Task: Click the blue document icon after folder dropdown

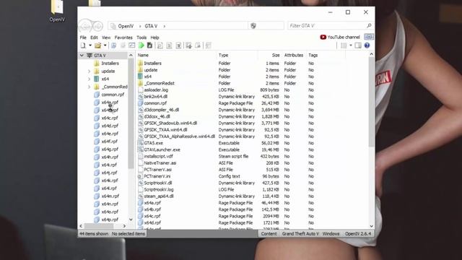Action: pos(113,45)
